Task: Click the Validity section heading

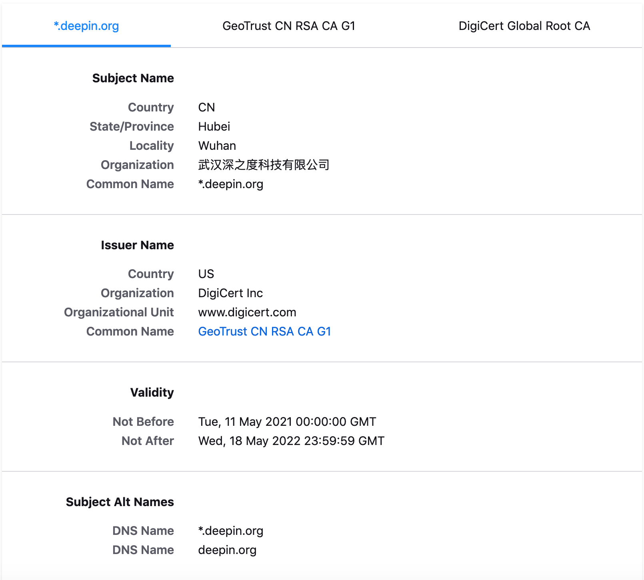Action: [152, 392]
